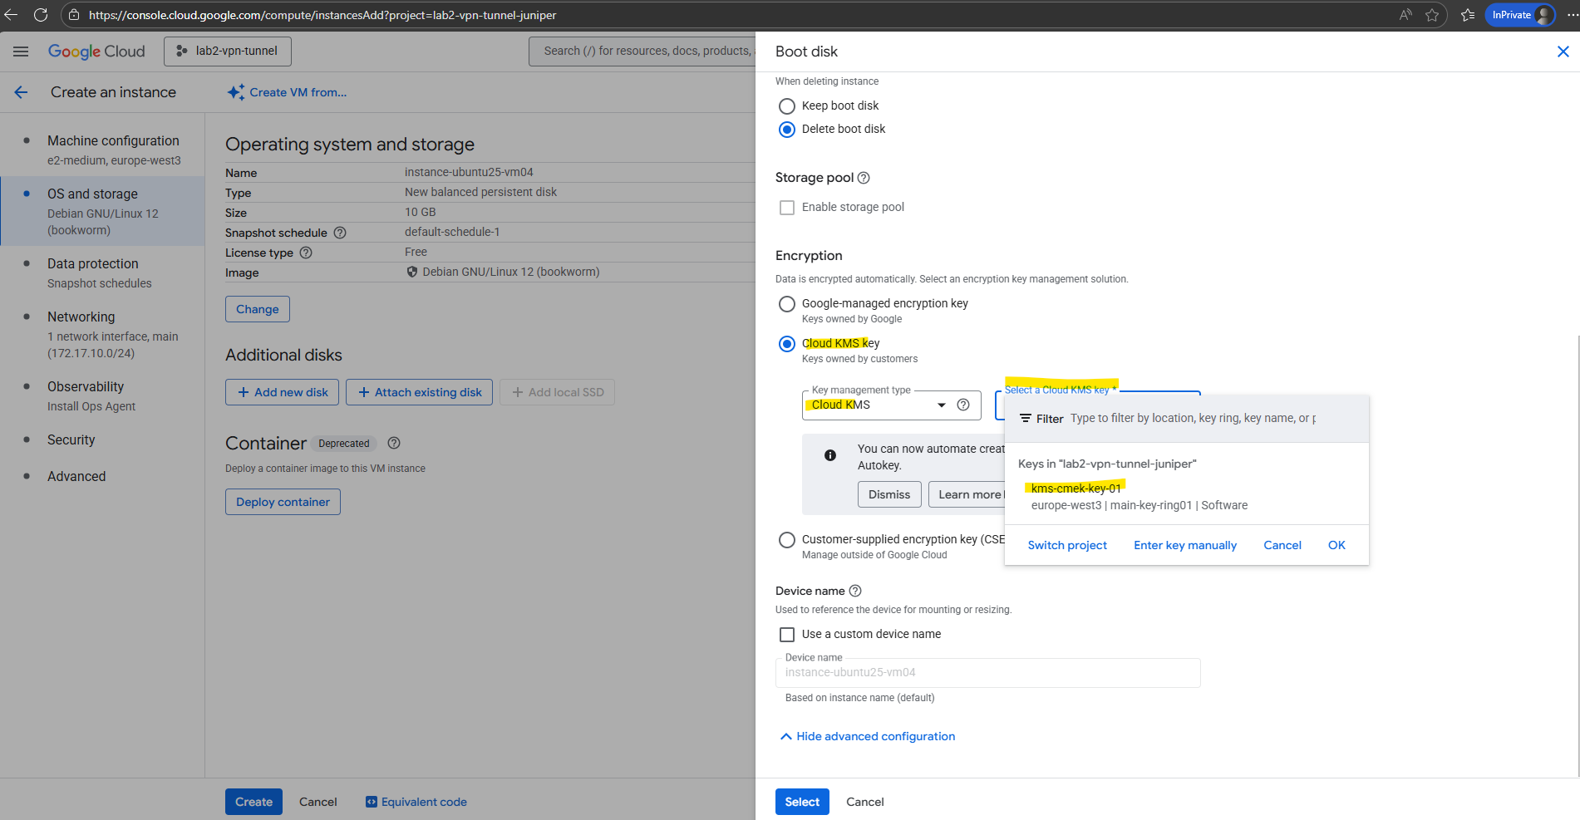Select Google-managed encryption key
This screenshot has height=820, width=1580.
[787, 304]
